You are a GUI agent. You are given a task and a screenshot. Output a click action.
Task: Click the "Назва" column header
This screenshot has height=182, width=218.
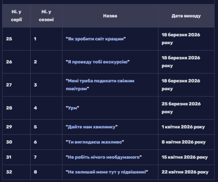pos(110,16)
